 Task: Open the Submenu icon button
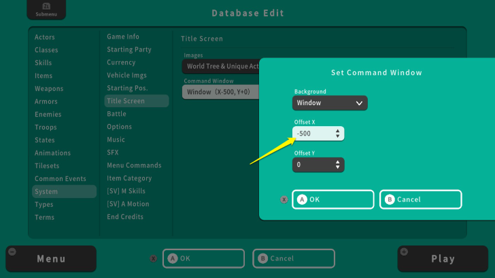(x=41, y=9)
